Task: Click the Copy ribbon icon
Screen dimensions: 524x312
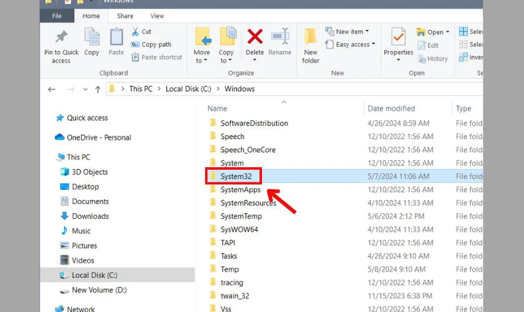Action: [92, 36]
